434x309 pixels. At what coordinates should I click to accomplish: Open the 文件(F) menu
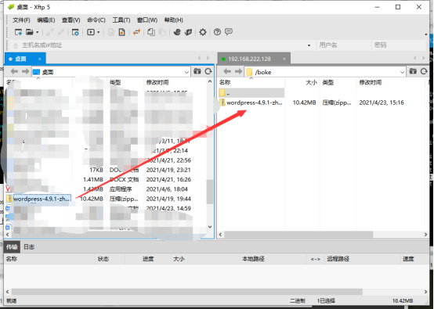tap(21, 20)
